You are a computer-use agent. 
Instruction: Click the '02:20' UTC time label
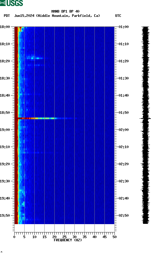pyautogui.click(x=124, y=164)
